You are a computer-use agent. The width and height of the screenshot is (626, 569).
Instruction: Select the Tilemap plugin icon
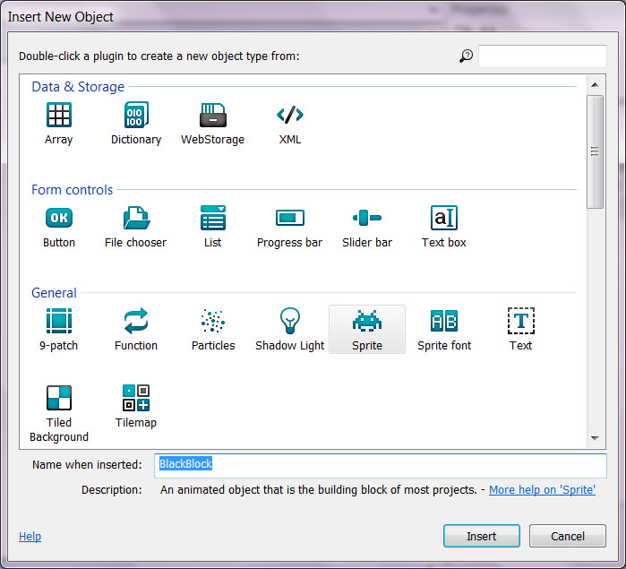pyautogui.click(x=136, y=399)
